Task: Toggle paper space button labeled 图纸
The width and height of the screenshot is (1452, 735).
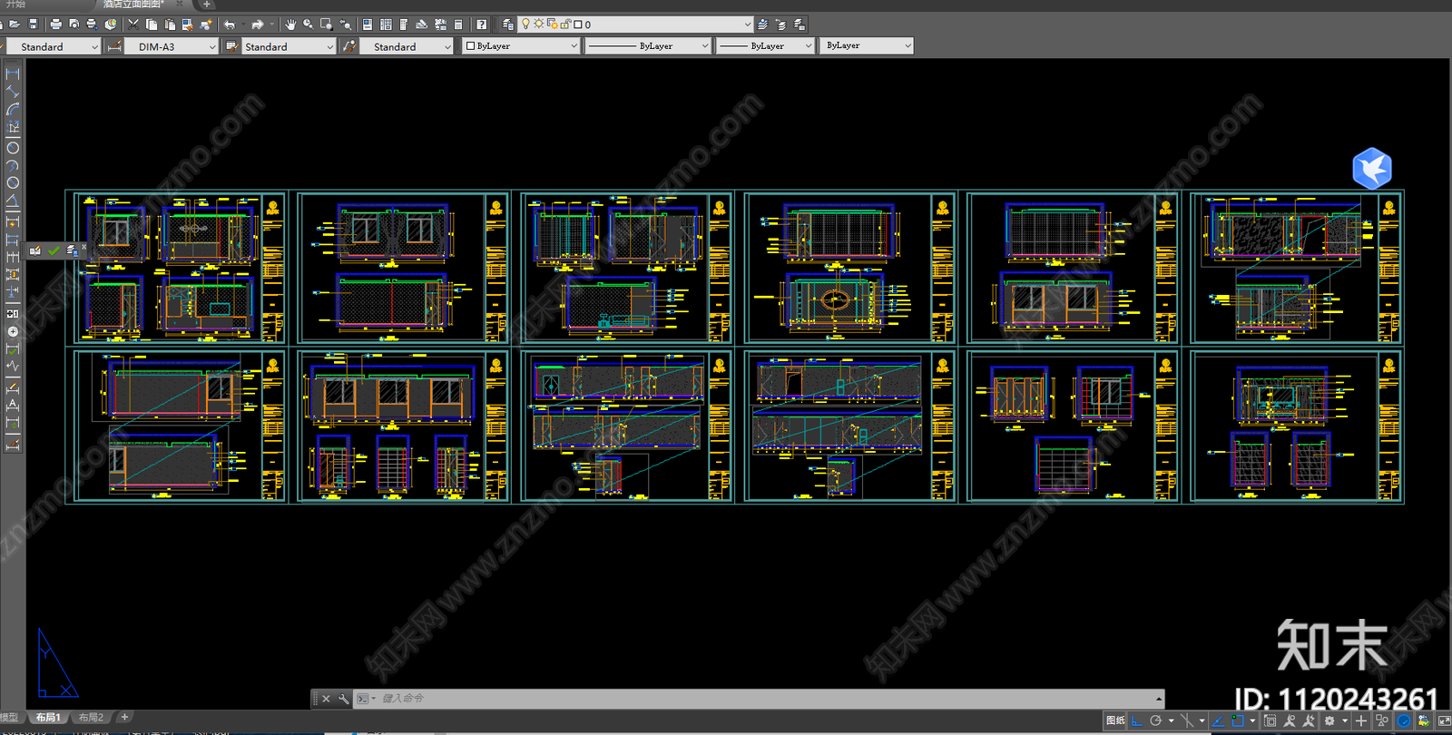Action: coord(1115,721)
